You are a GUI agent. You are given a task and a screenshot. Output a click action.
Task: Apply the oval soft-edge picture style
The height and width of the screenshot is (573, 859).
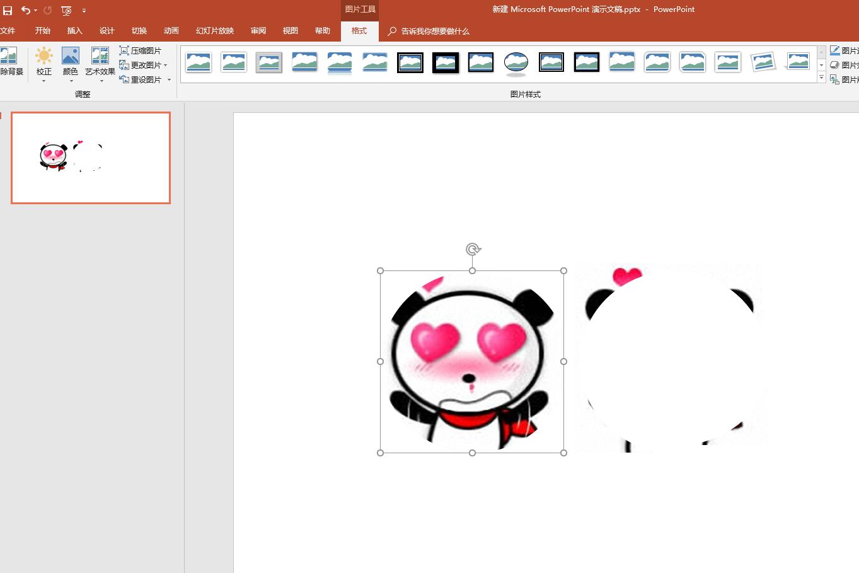(x=516, y=62)
